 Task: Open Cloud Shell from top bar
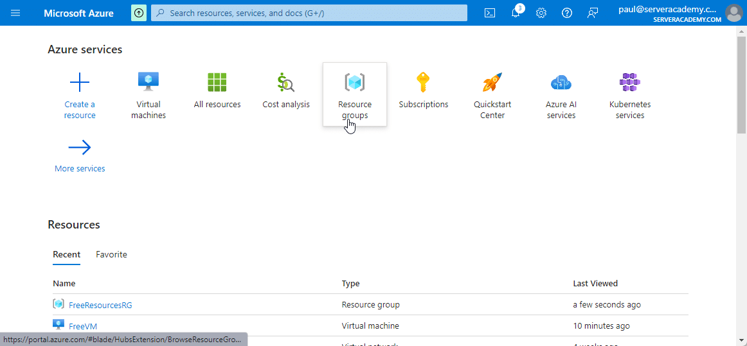pos(490,13)
